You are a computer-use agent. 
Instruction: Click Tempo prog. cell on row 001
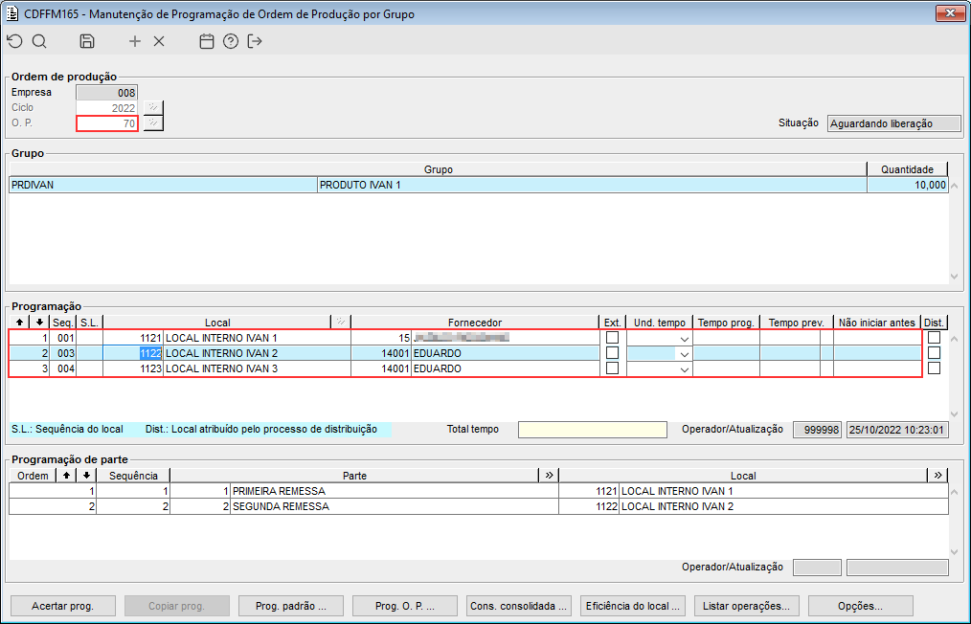726,338
